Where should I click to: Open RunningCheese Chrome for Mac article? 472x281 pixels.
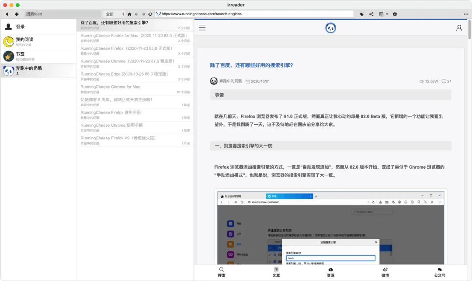[135, 89]
